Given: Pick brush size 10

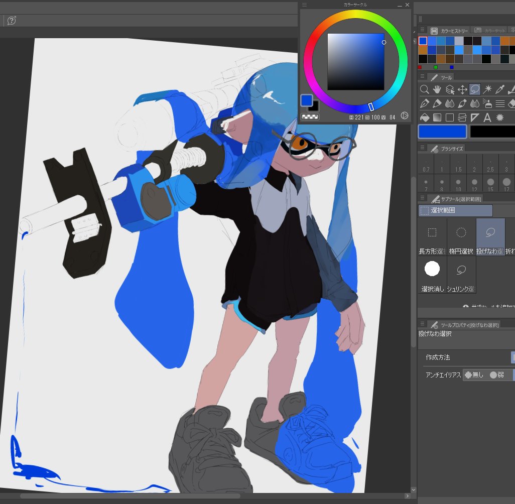Looking at the screenshot, I should point(458,184).
